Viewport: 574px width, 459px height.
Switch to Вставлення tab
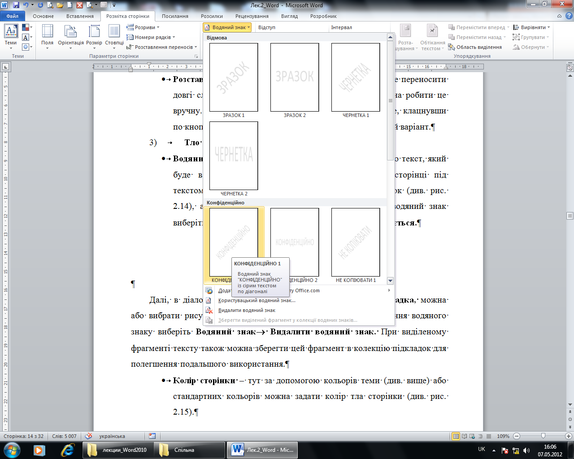coord(80,16)
